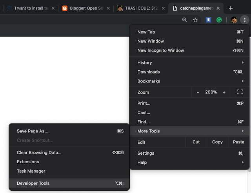
Task: Decrease zoom with the minus button
Action: pos(198,92)
